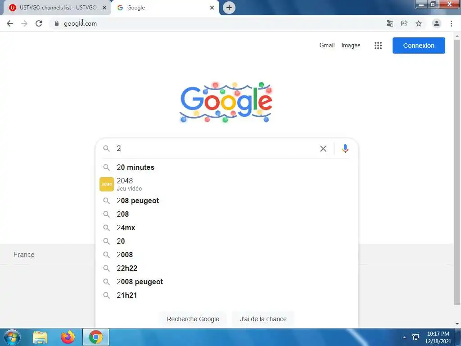Select the '24mx' suggestion

[x=227, y=228]
